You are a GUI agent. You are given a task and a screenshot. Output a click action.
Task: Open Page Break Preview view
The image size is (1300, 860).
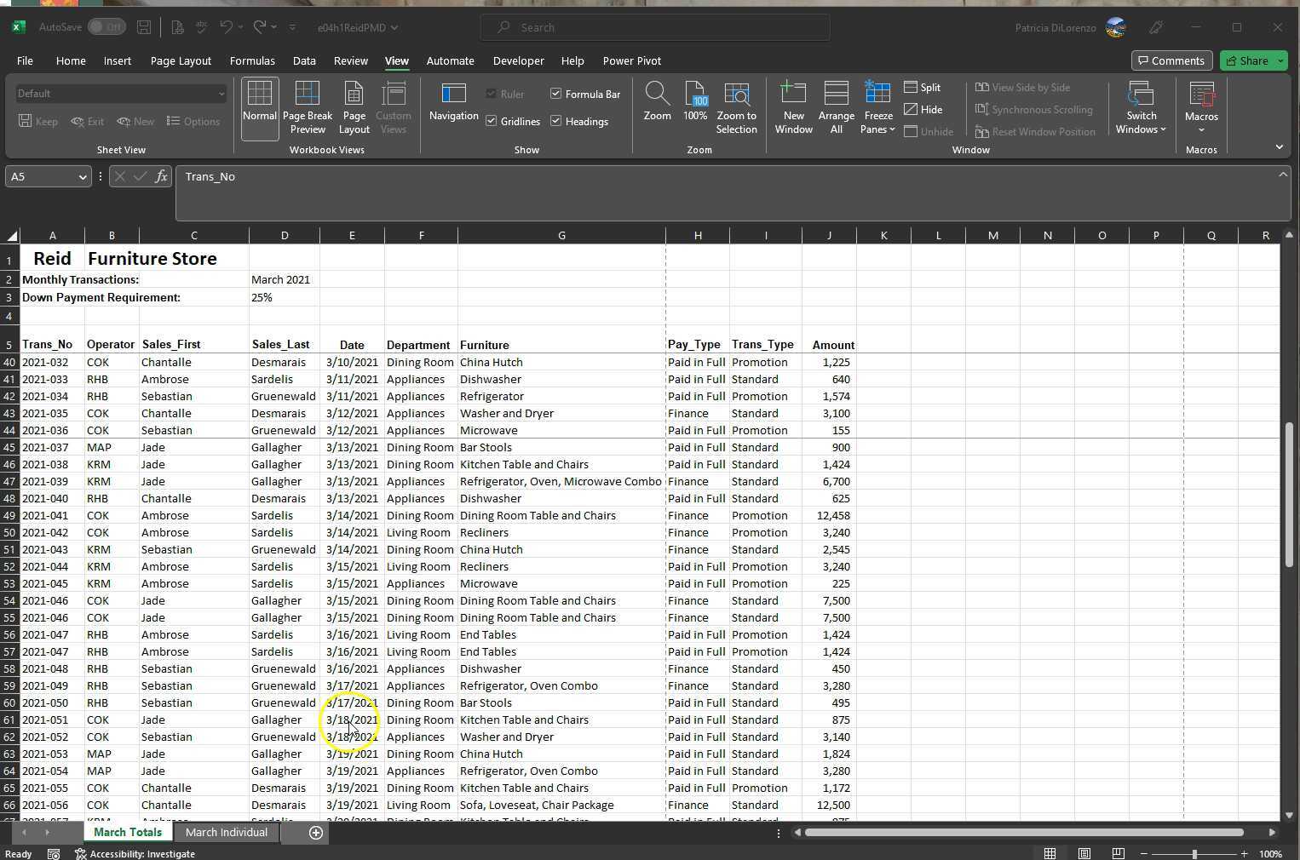[307, 108]
